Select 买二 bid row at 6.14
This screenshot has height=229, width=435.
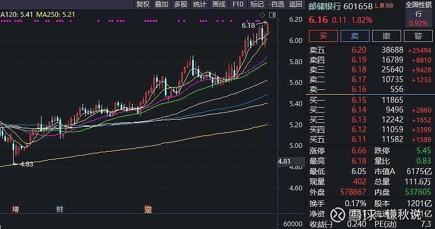click(x=370, y=110)
